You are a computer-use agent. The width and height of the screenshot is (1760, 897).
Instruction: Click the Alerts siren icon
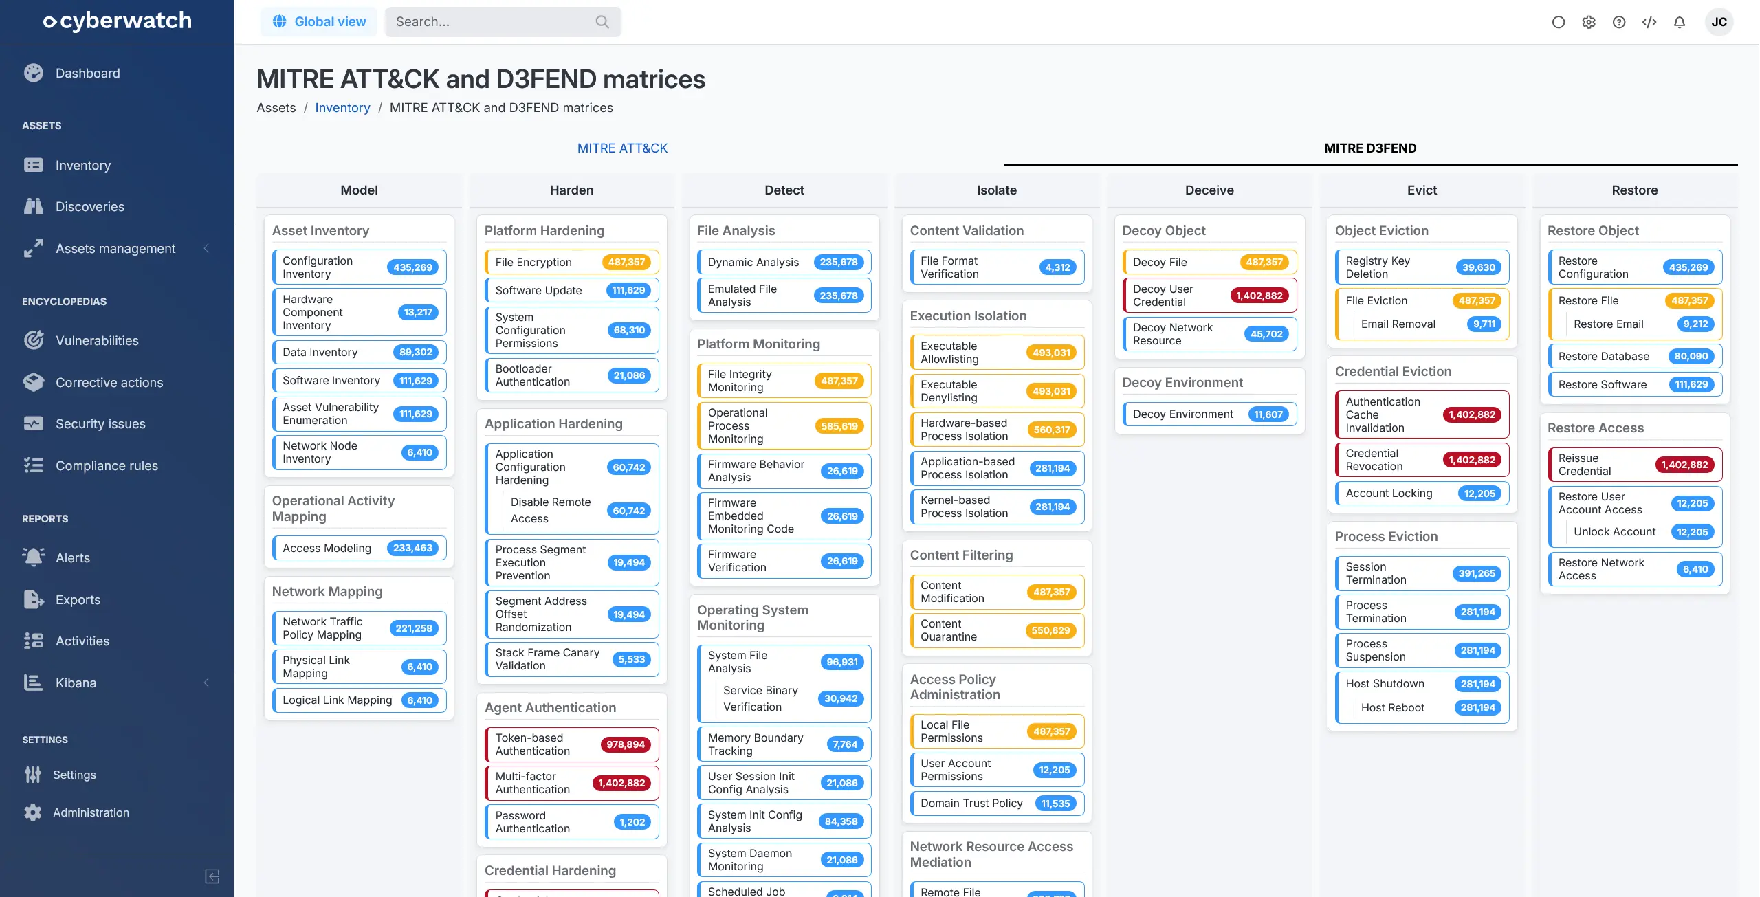click(33, 557)
